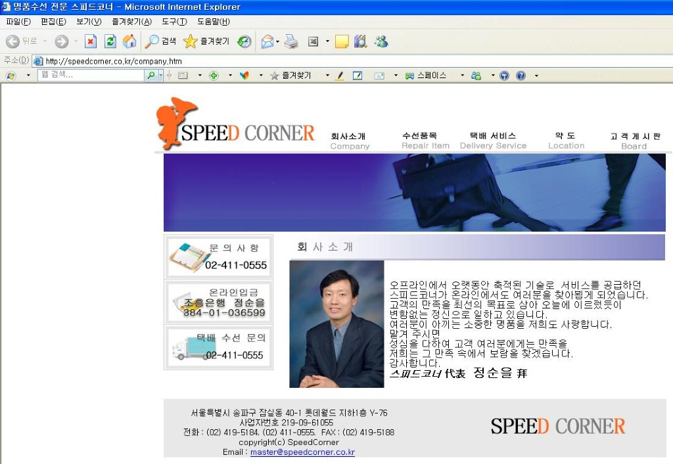
Task: Click the two people icon in MSN toolbar
Action: [476, 76]
